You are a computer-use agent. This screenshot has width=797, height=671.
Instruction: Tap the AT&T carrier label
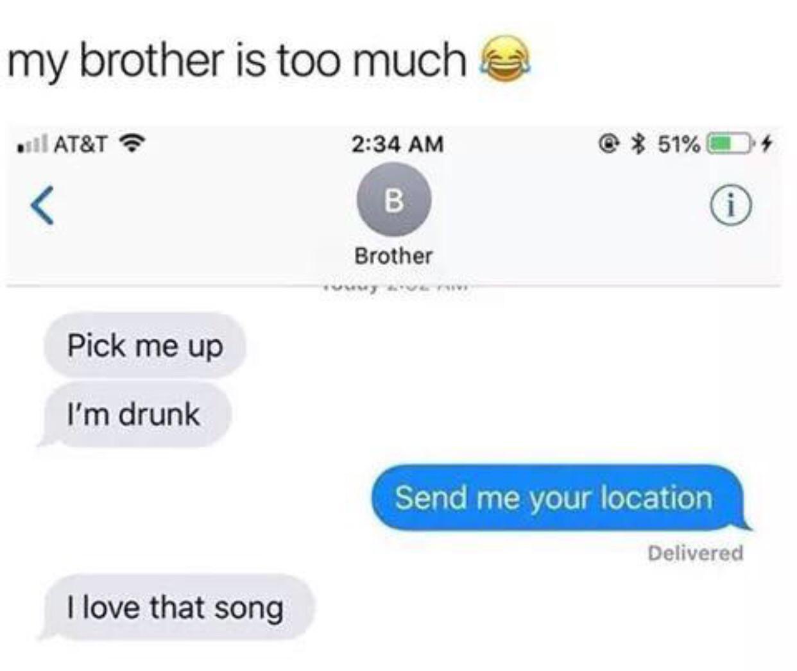pos(80,144)
